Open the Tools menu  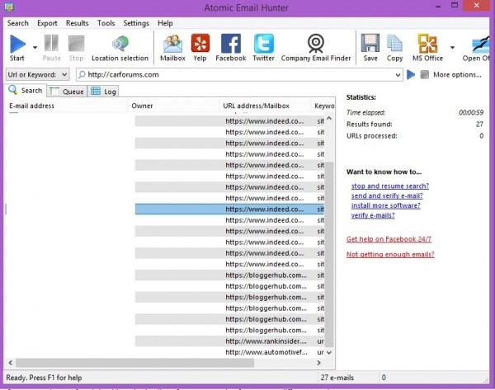point(106,23)
